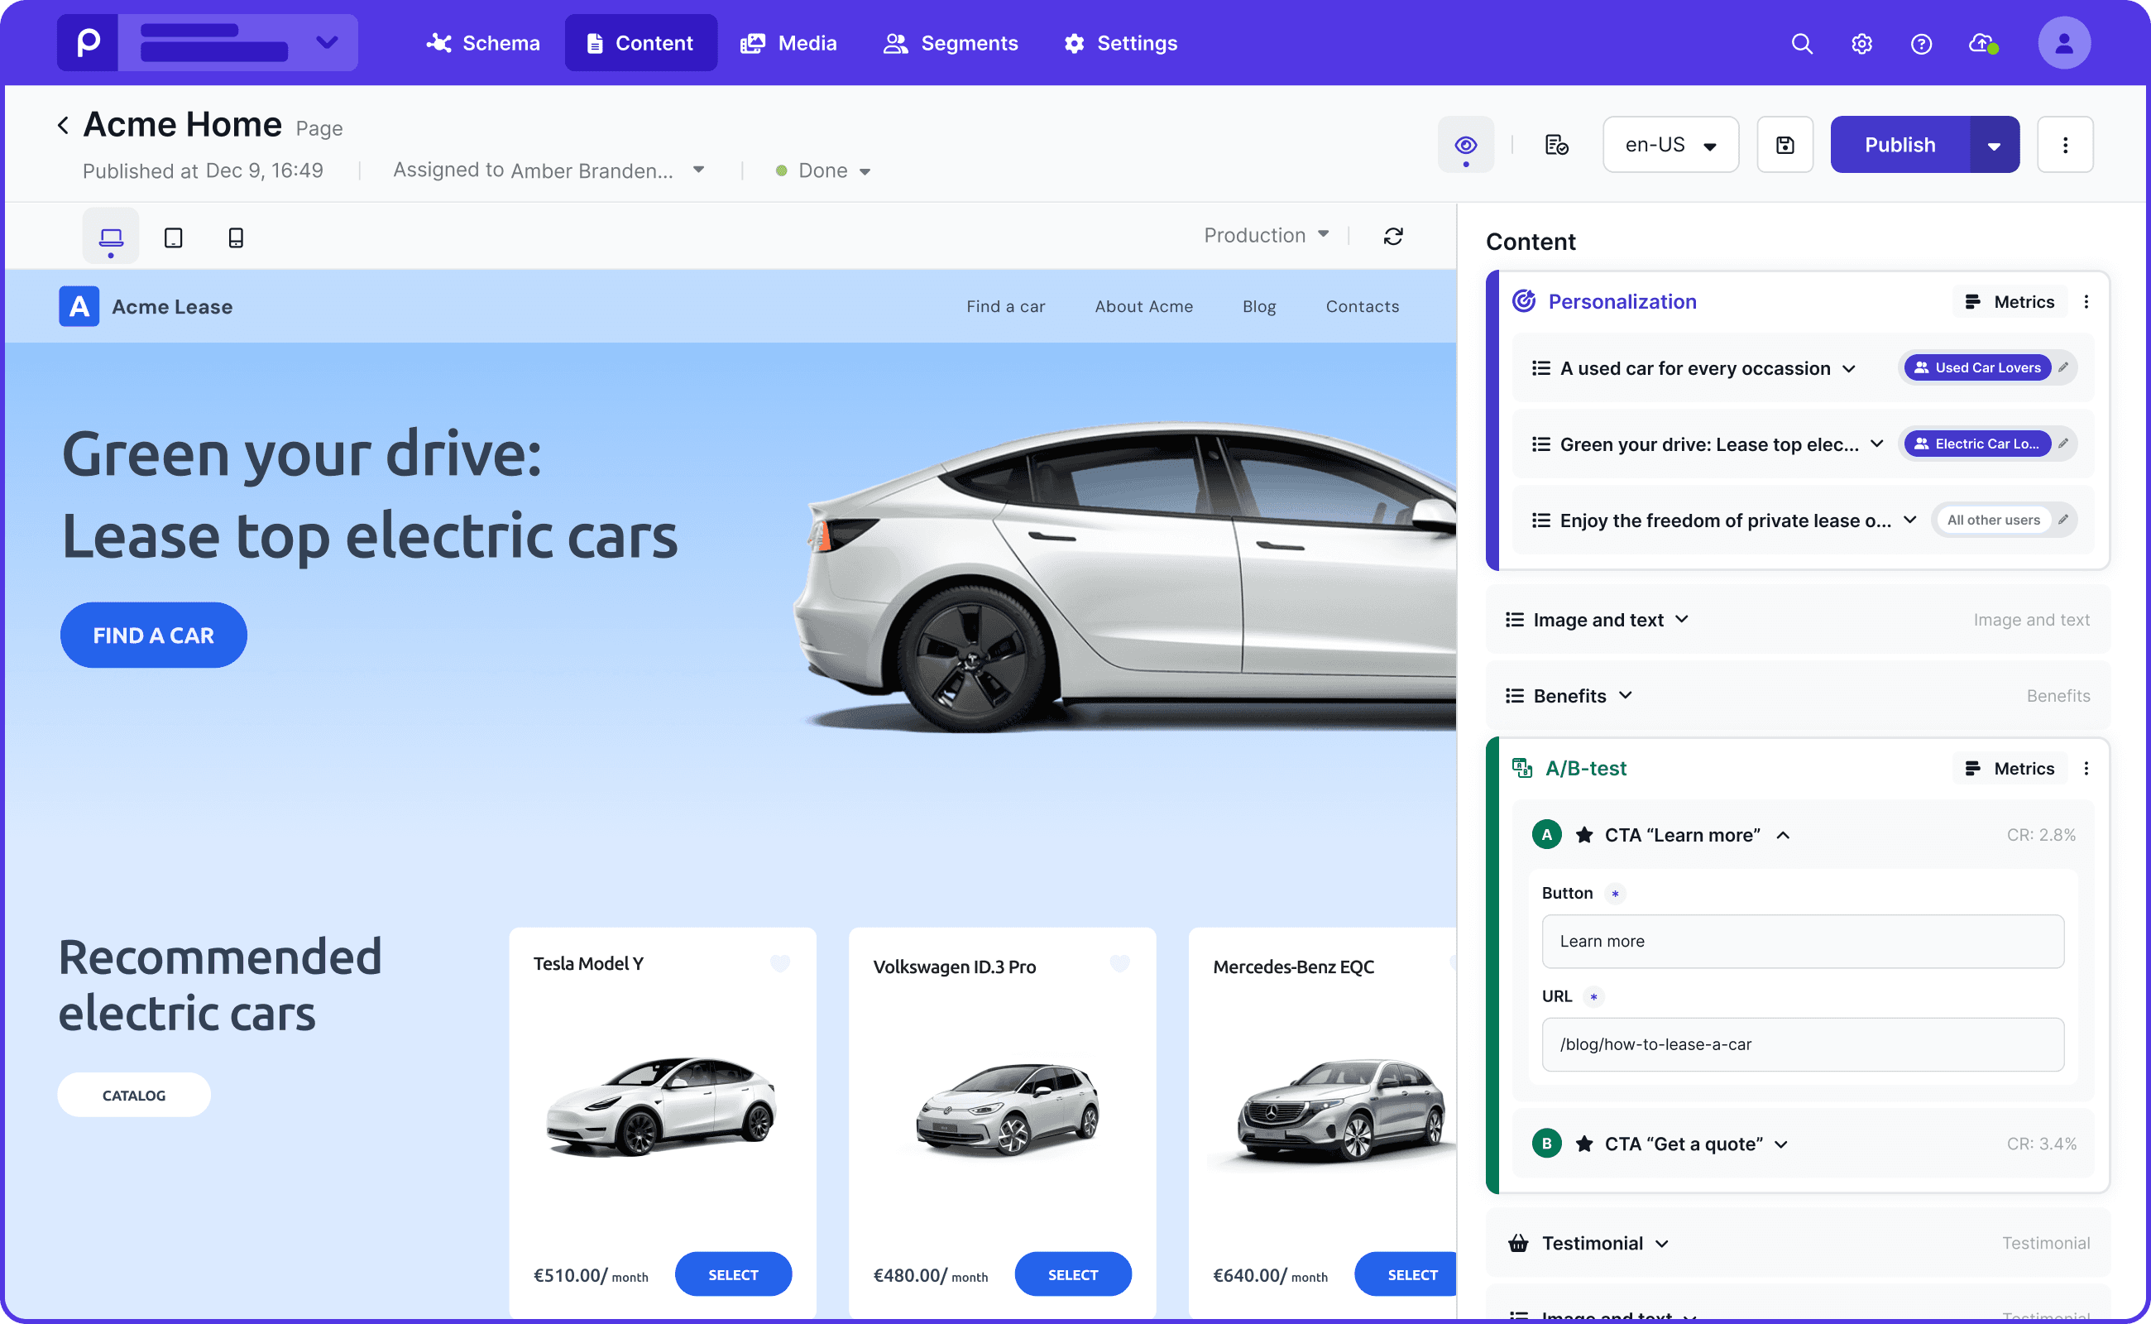The width and height of the screenshot is (2151, 1324).
Task: Open Metrics for Personalization block
Action: point(2010,301)
